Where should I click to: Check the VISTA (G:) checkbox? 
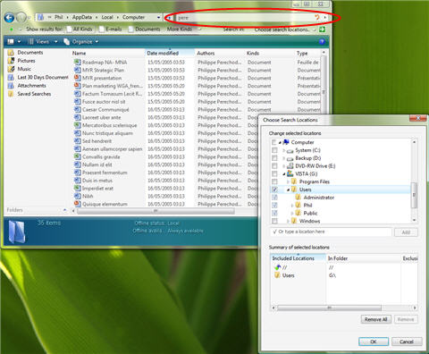coord(274,173)
